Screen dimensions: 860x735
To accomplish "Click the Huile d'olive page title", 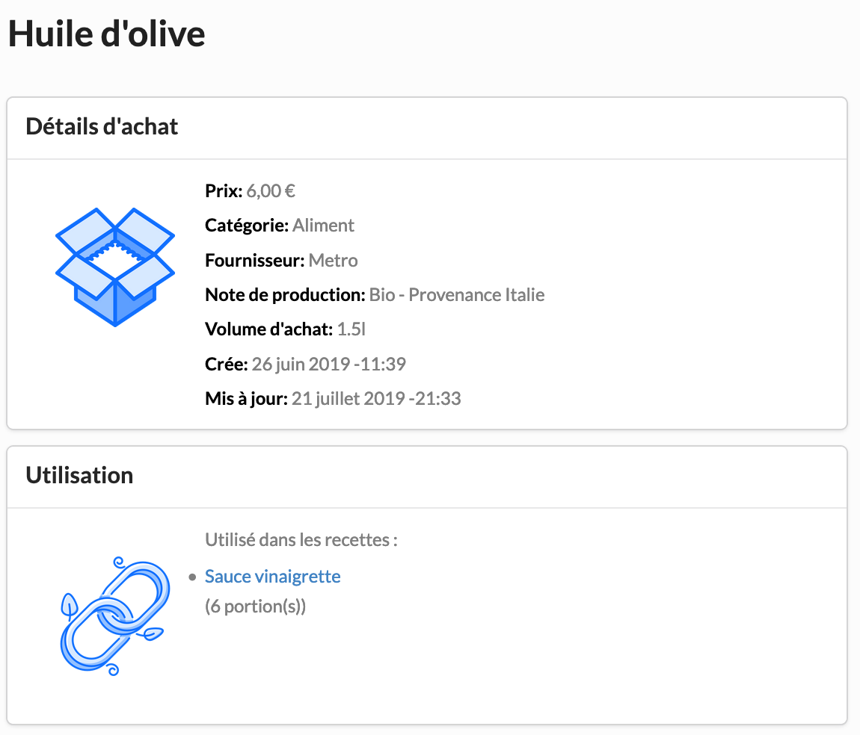I will pyautogui.click(x=106, y=34).
